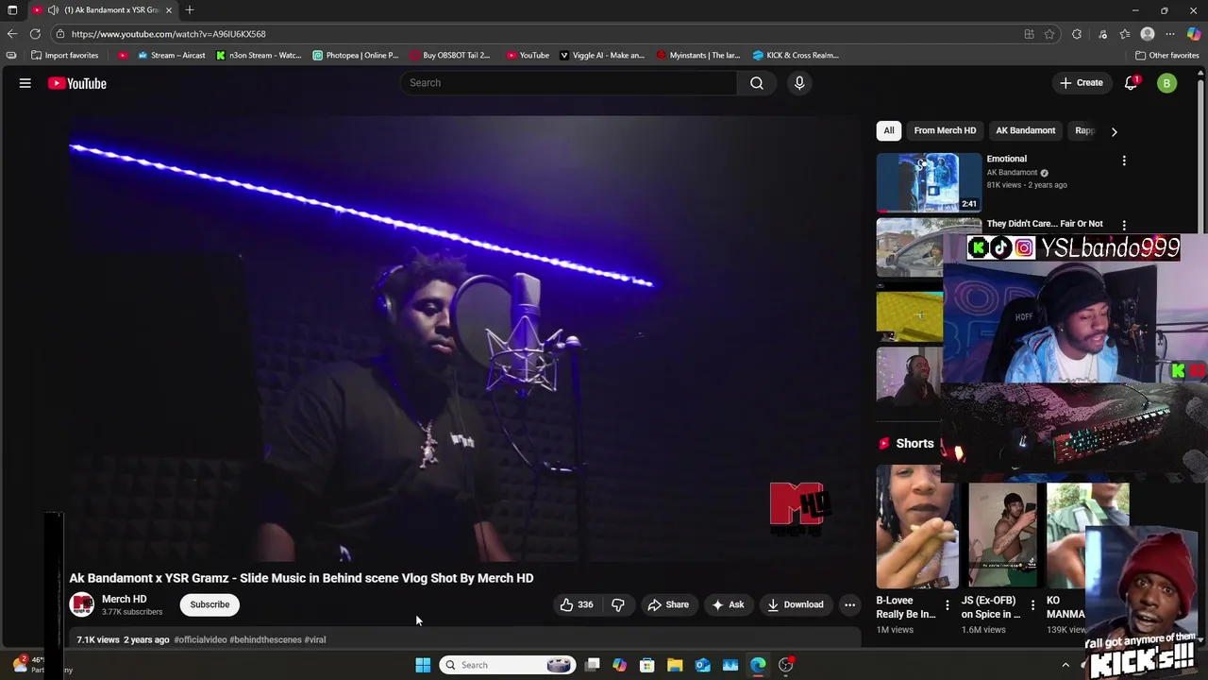
Task: Open a new browser tab
Action: (x=190, y=10)
